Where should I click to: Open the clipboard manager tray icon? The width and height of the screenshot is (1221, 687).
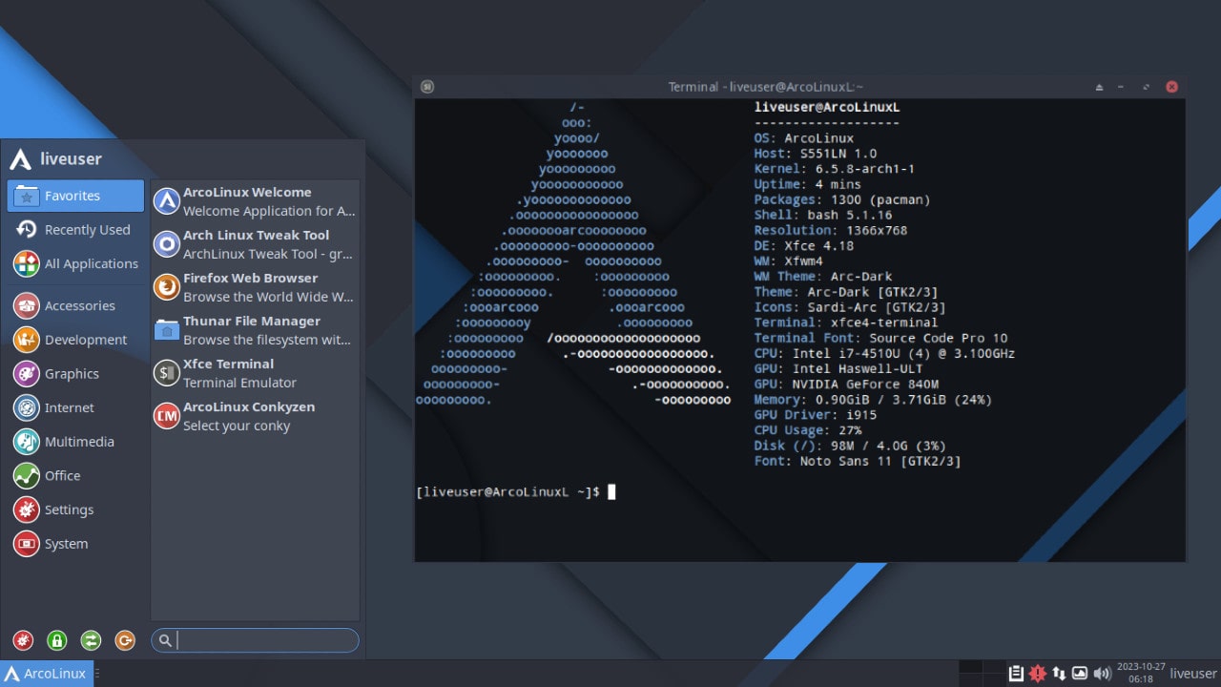pyautogui.click(x=1017, y=674)
